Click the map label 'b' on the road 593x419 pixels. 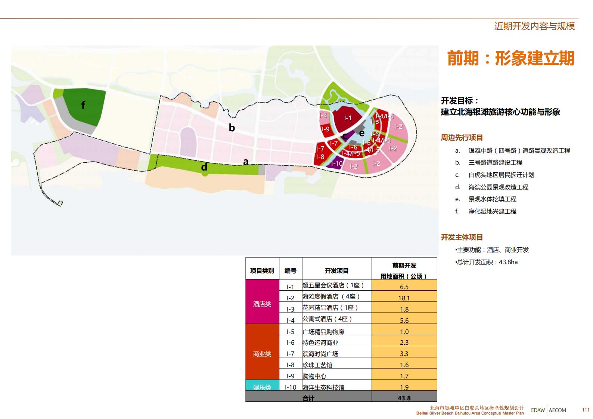pos(232,128)
